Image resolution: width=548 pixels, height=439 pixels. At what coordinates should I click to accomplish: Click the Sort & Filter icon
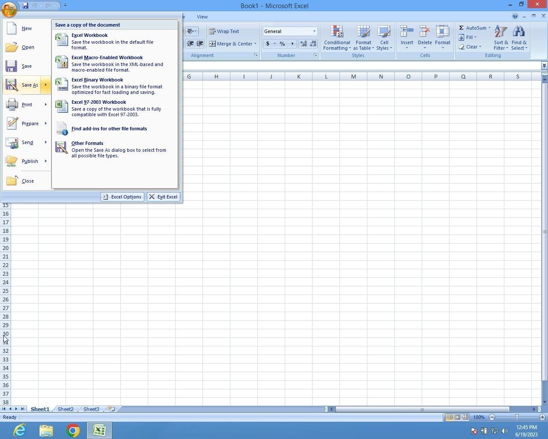[x=500, y=33]
